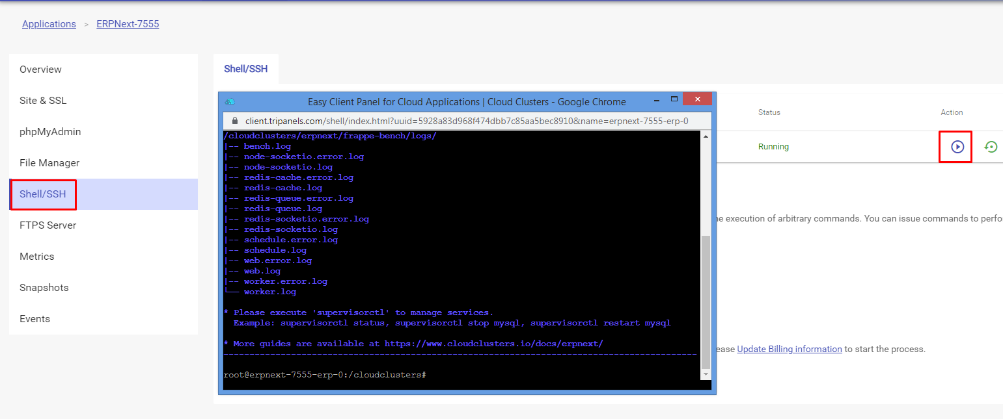Click the Shell/SSH tab header
Viewport: 1003px width, 419px height.
246,69
